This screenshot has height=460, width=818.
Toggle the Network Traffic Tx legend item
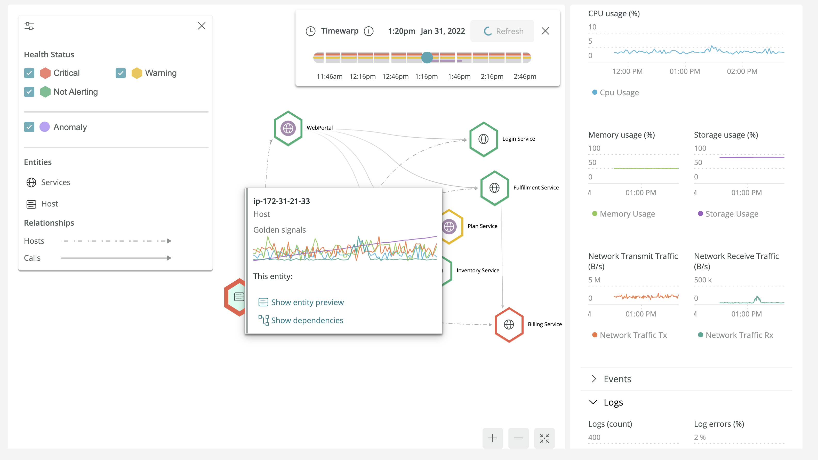[x=629, y=335]
